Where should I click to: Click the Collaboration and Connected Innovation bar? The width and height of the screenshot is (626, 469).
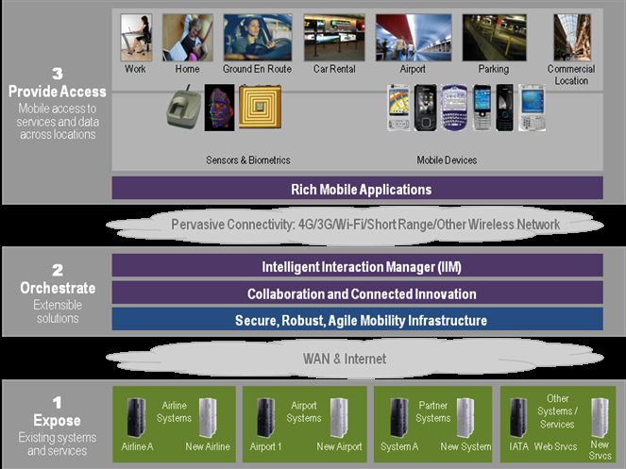pos(357,293)
